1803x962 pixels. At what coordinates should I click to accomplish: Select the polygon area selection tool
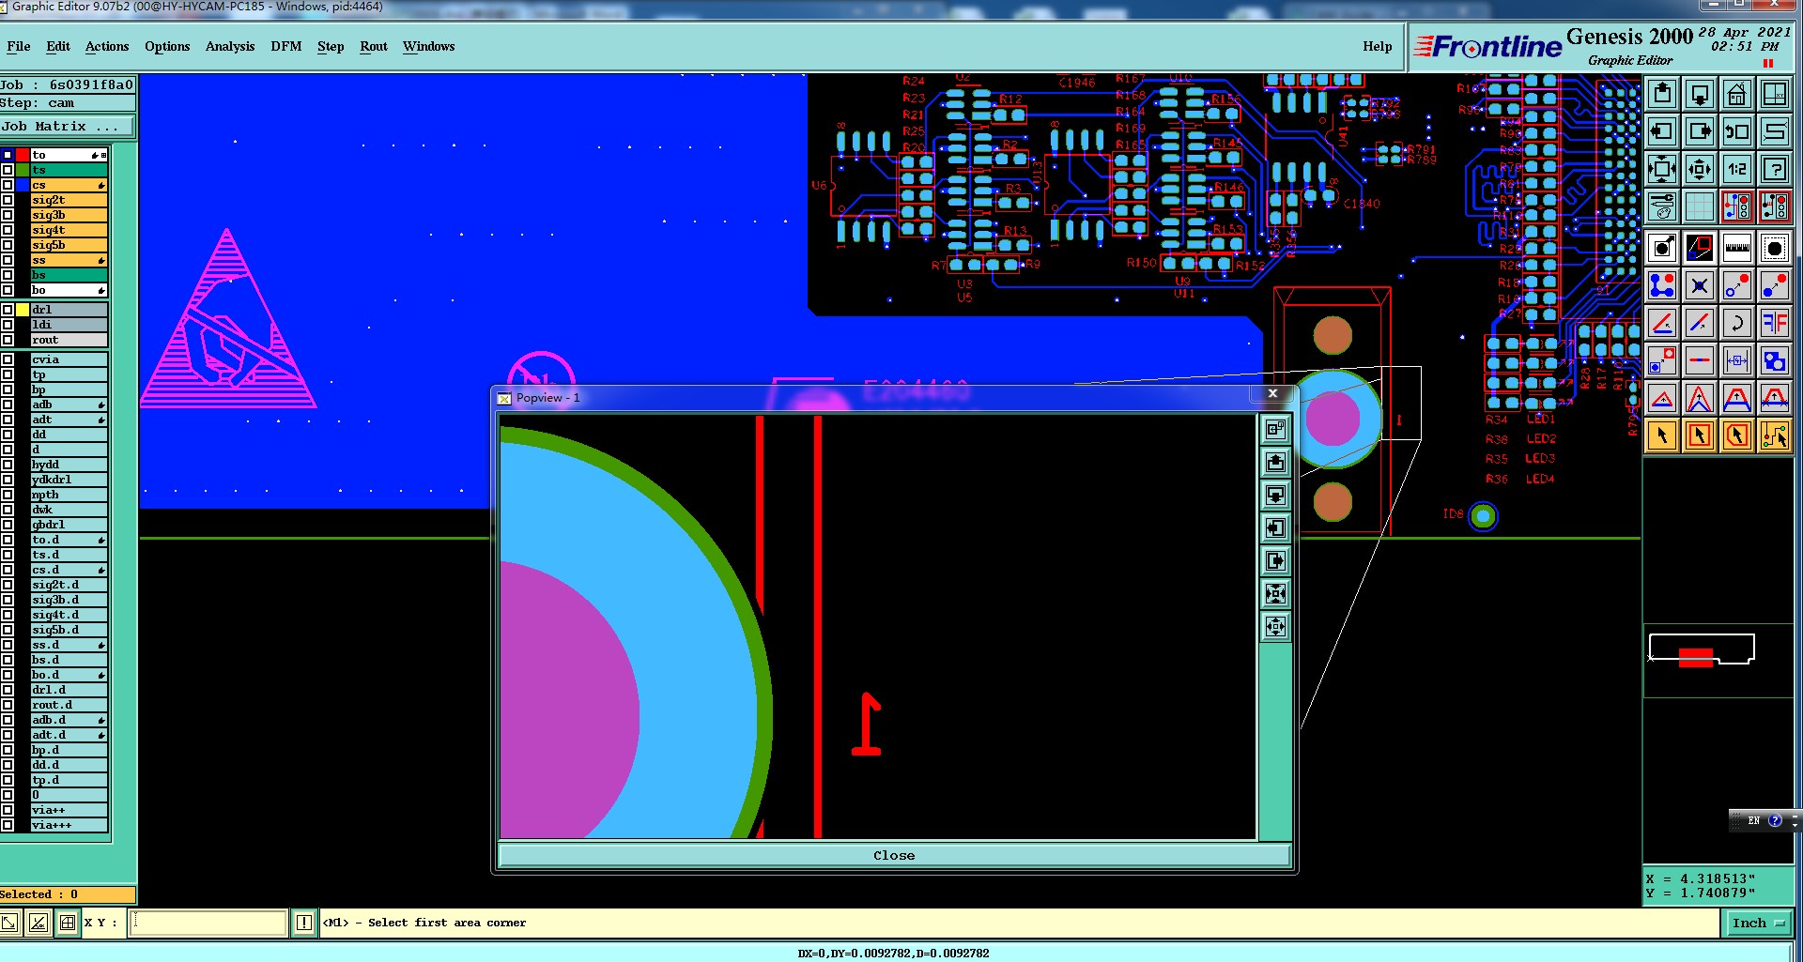(x=1737, y=435)
